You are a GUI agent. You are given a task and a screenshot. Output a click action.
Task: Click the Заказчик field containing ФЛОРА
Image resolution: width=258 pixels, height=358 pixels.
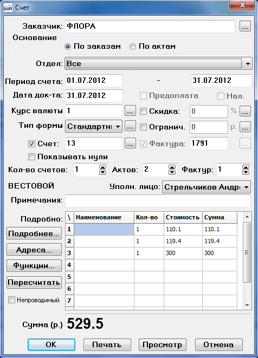[x=150, y=26]
